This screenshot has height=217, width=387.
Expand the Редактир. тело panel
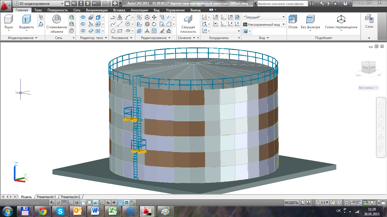93,38
